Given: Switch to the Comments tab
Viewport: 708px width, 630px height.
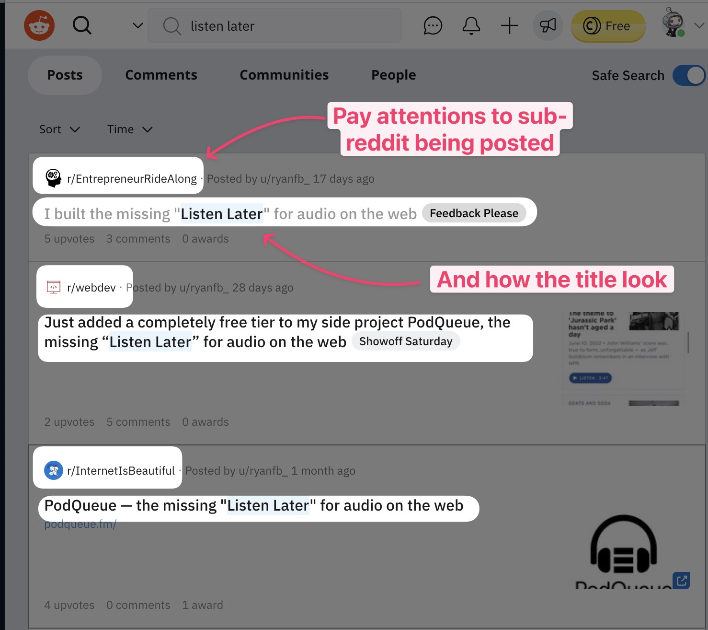Looking at the screenshot, I should point(161,75).
